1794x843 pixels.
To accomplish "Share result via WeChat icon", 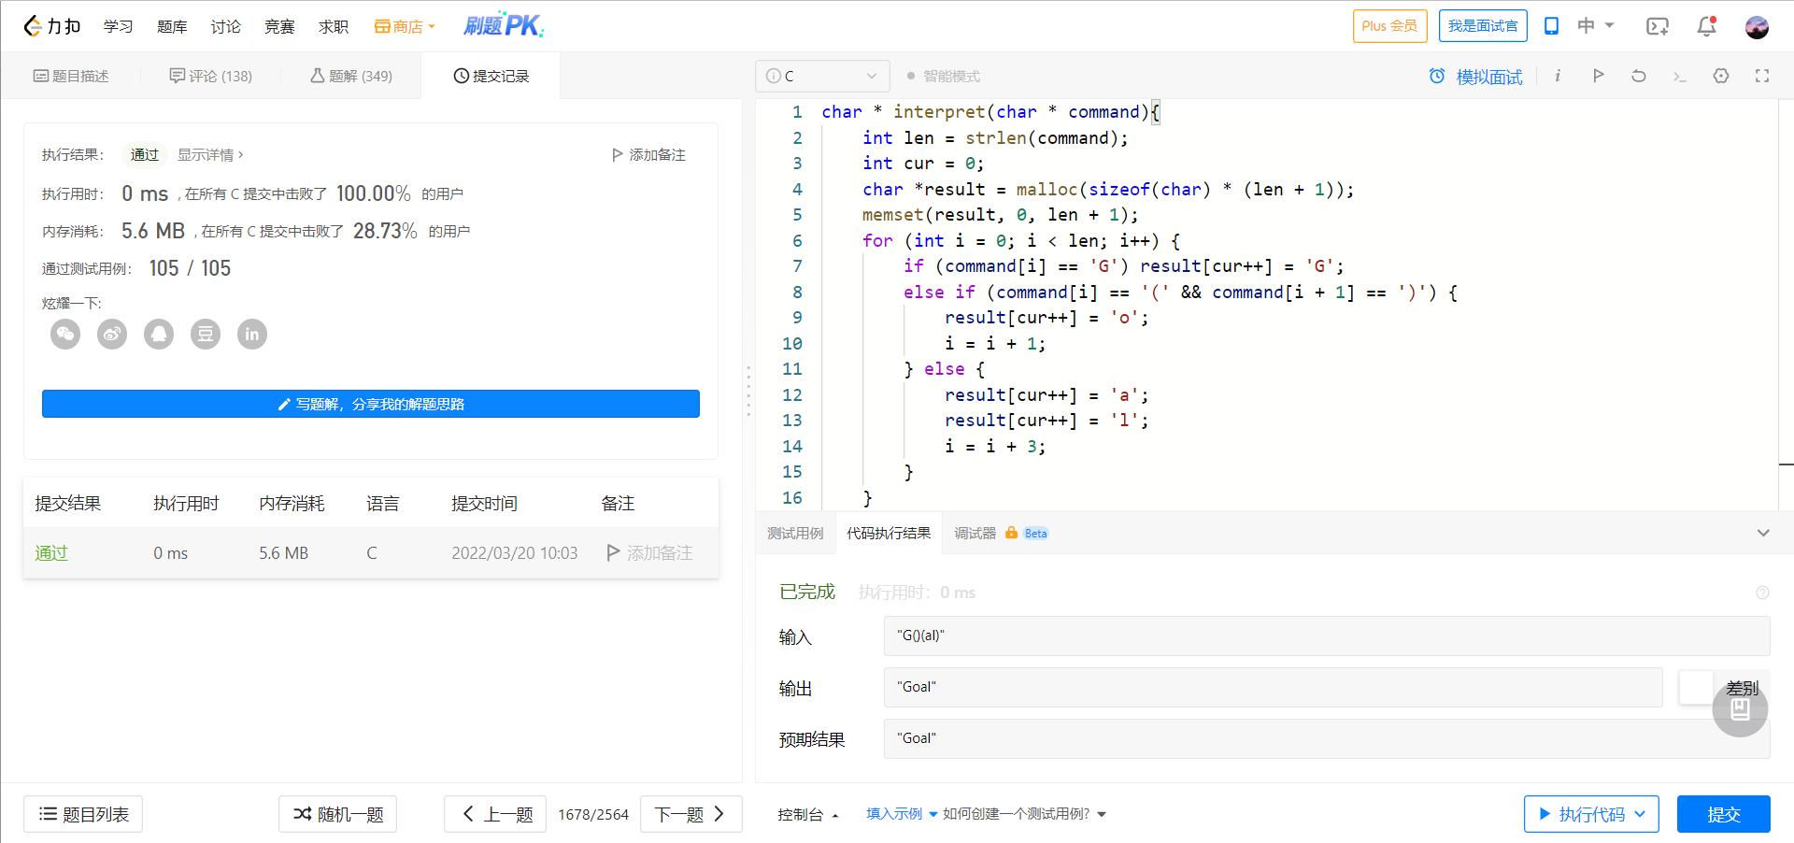I will click(65, 334).
